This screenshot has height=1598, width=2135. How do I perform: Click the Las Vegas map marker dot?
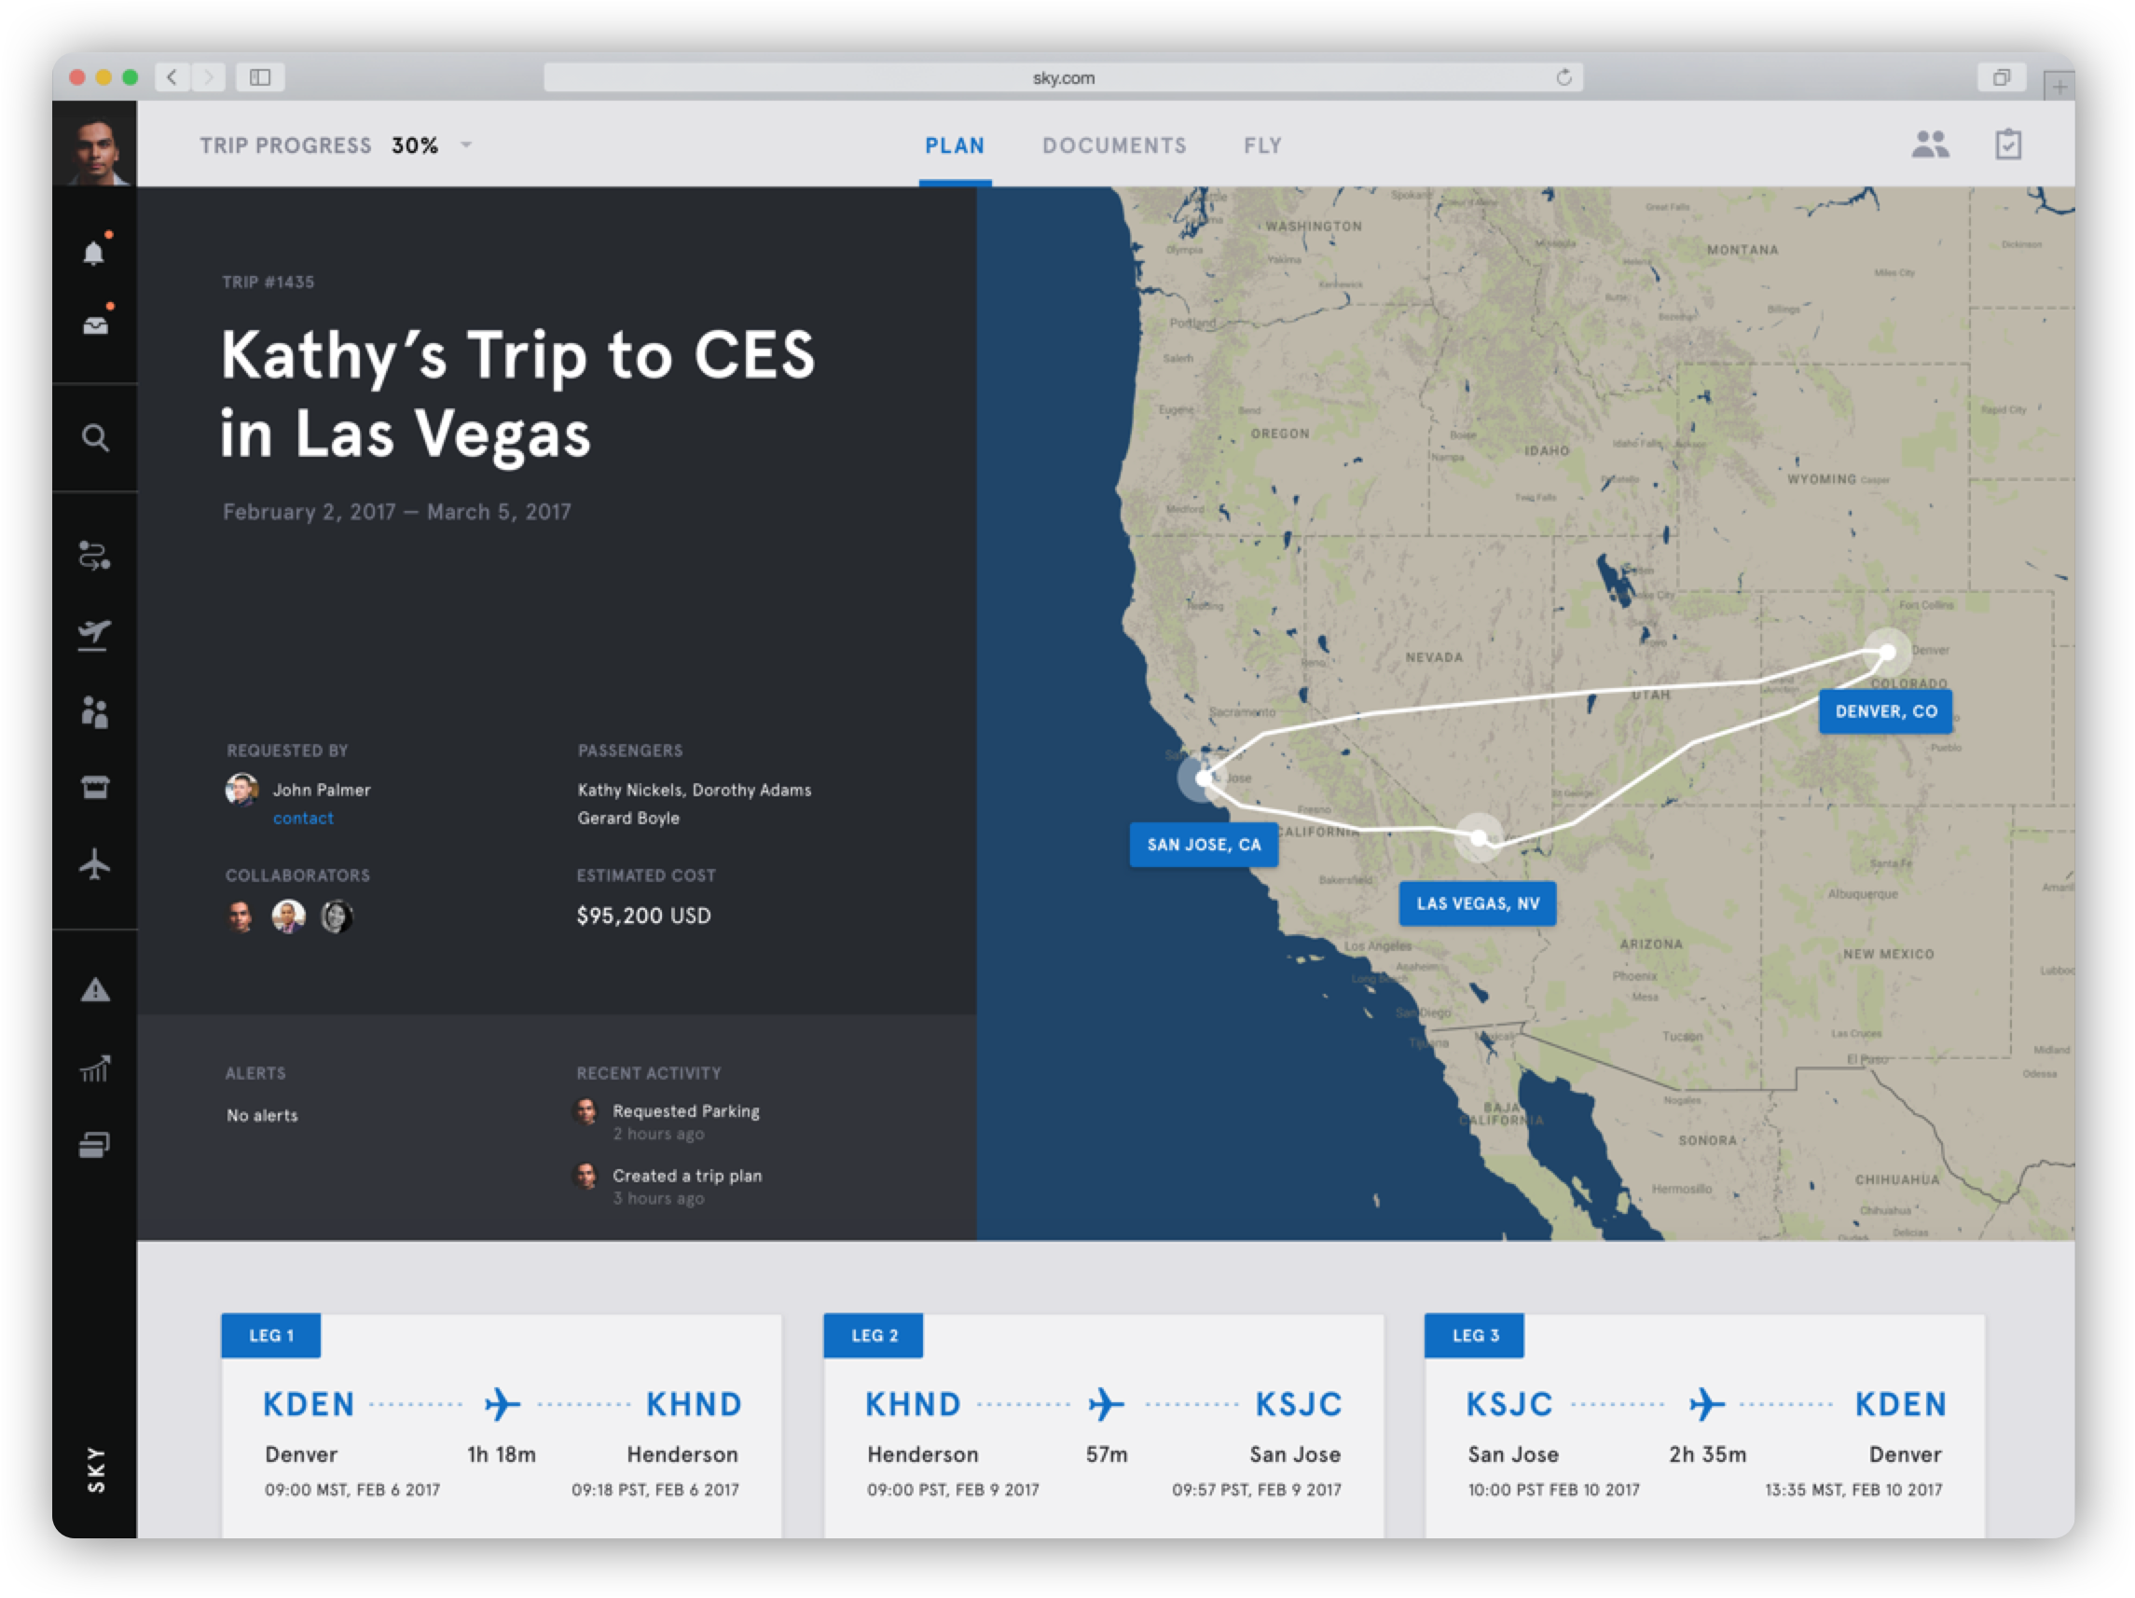pyautogui.click(x=1479, y=836)
